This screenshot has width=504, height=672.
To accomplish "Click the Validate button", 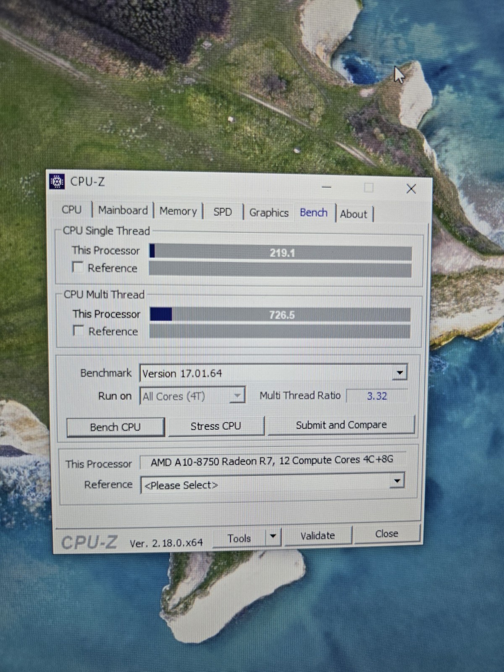I will pos(318,535).
